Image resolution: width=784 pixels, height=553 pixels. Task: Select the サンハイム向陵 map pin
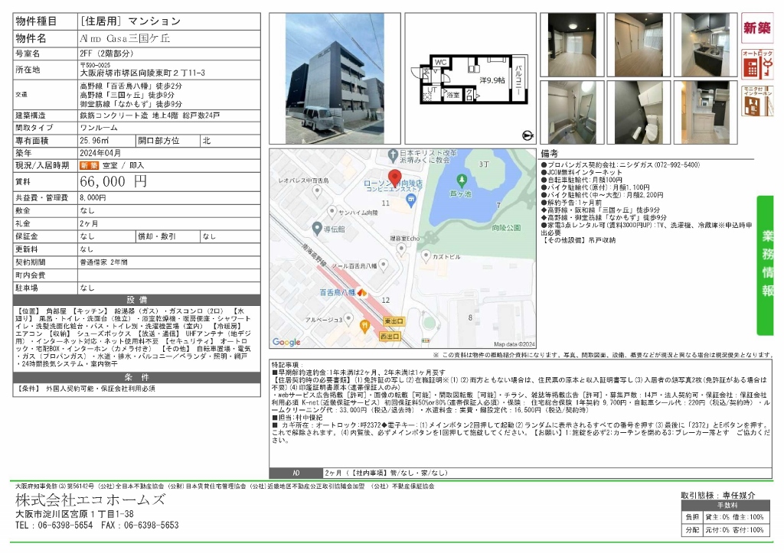(332, 212)
